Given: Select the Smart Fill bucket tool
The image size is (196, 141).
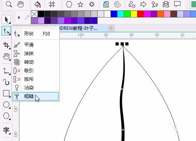Looking at the screenshot, I should click(37, 4).
